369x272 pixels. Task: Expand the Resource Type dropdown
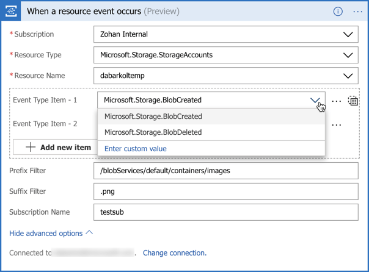[348, 55]
